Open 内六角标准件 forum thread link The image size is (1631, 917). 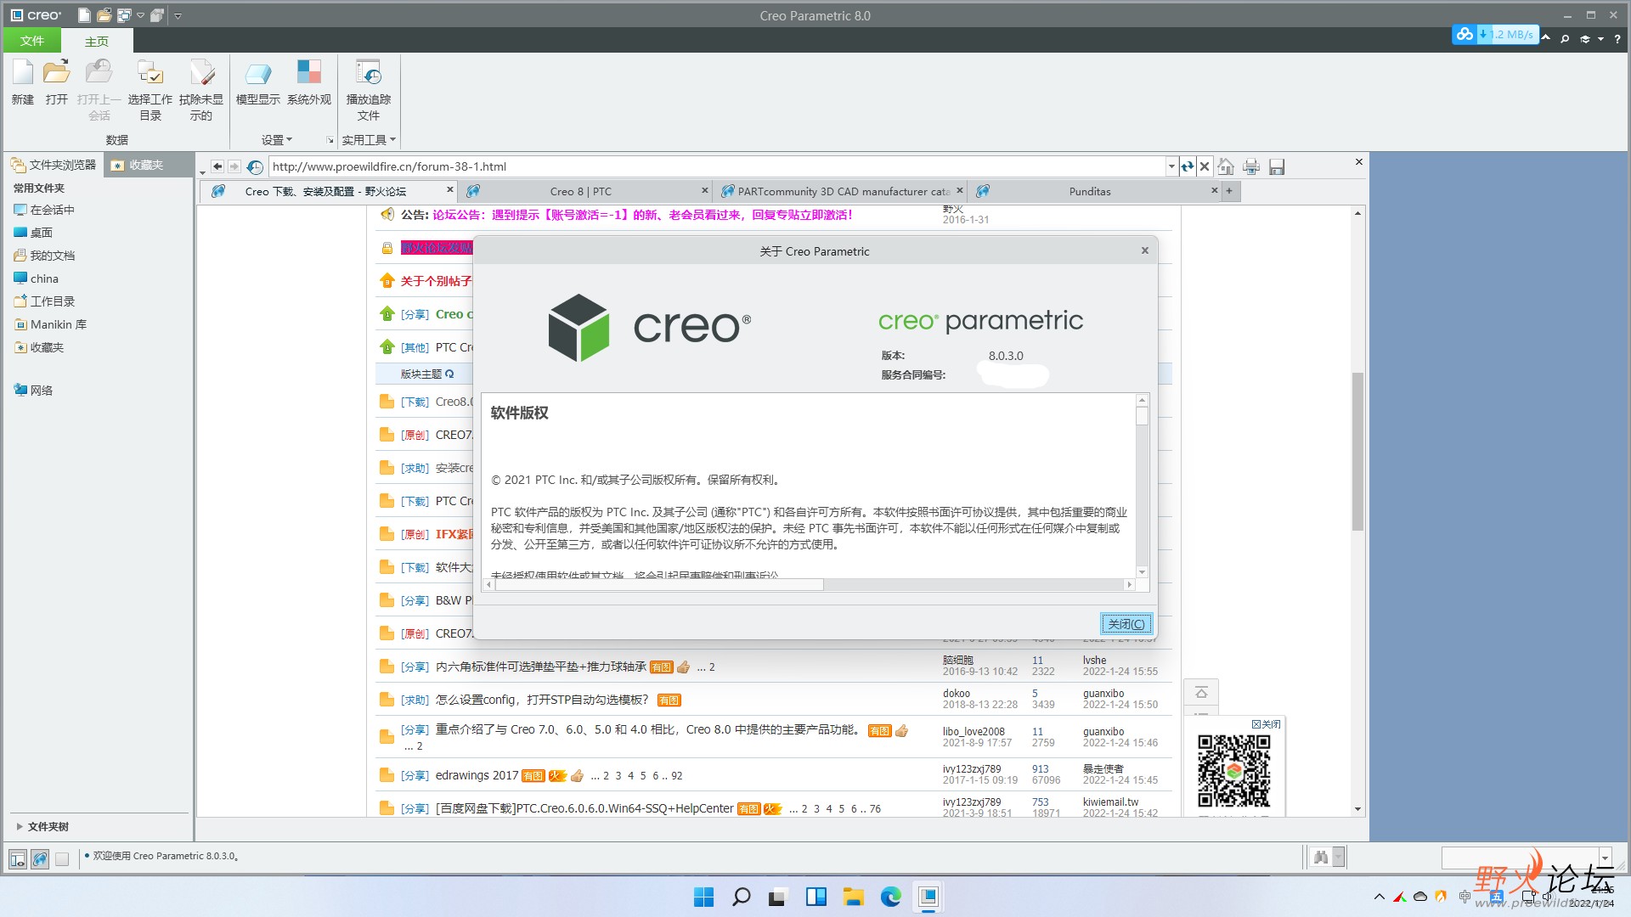coord(540,667)
